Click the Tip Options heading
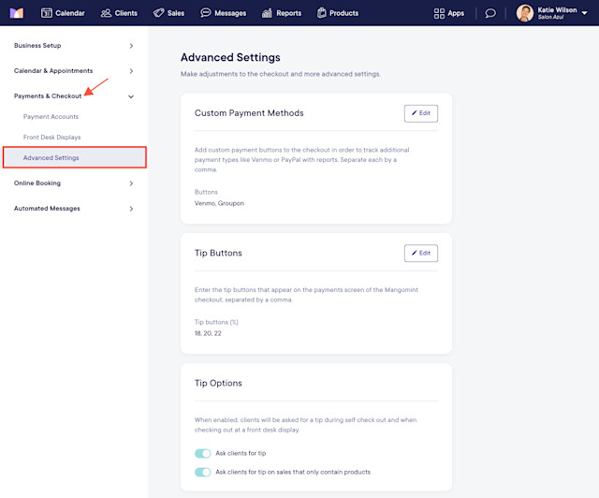599x498 pixels. click(218, 383)
